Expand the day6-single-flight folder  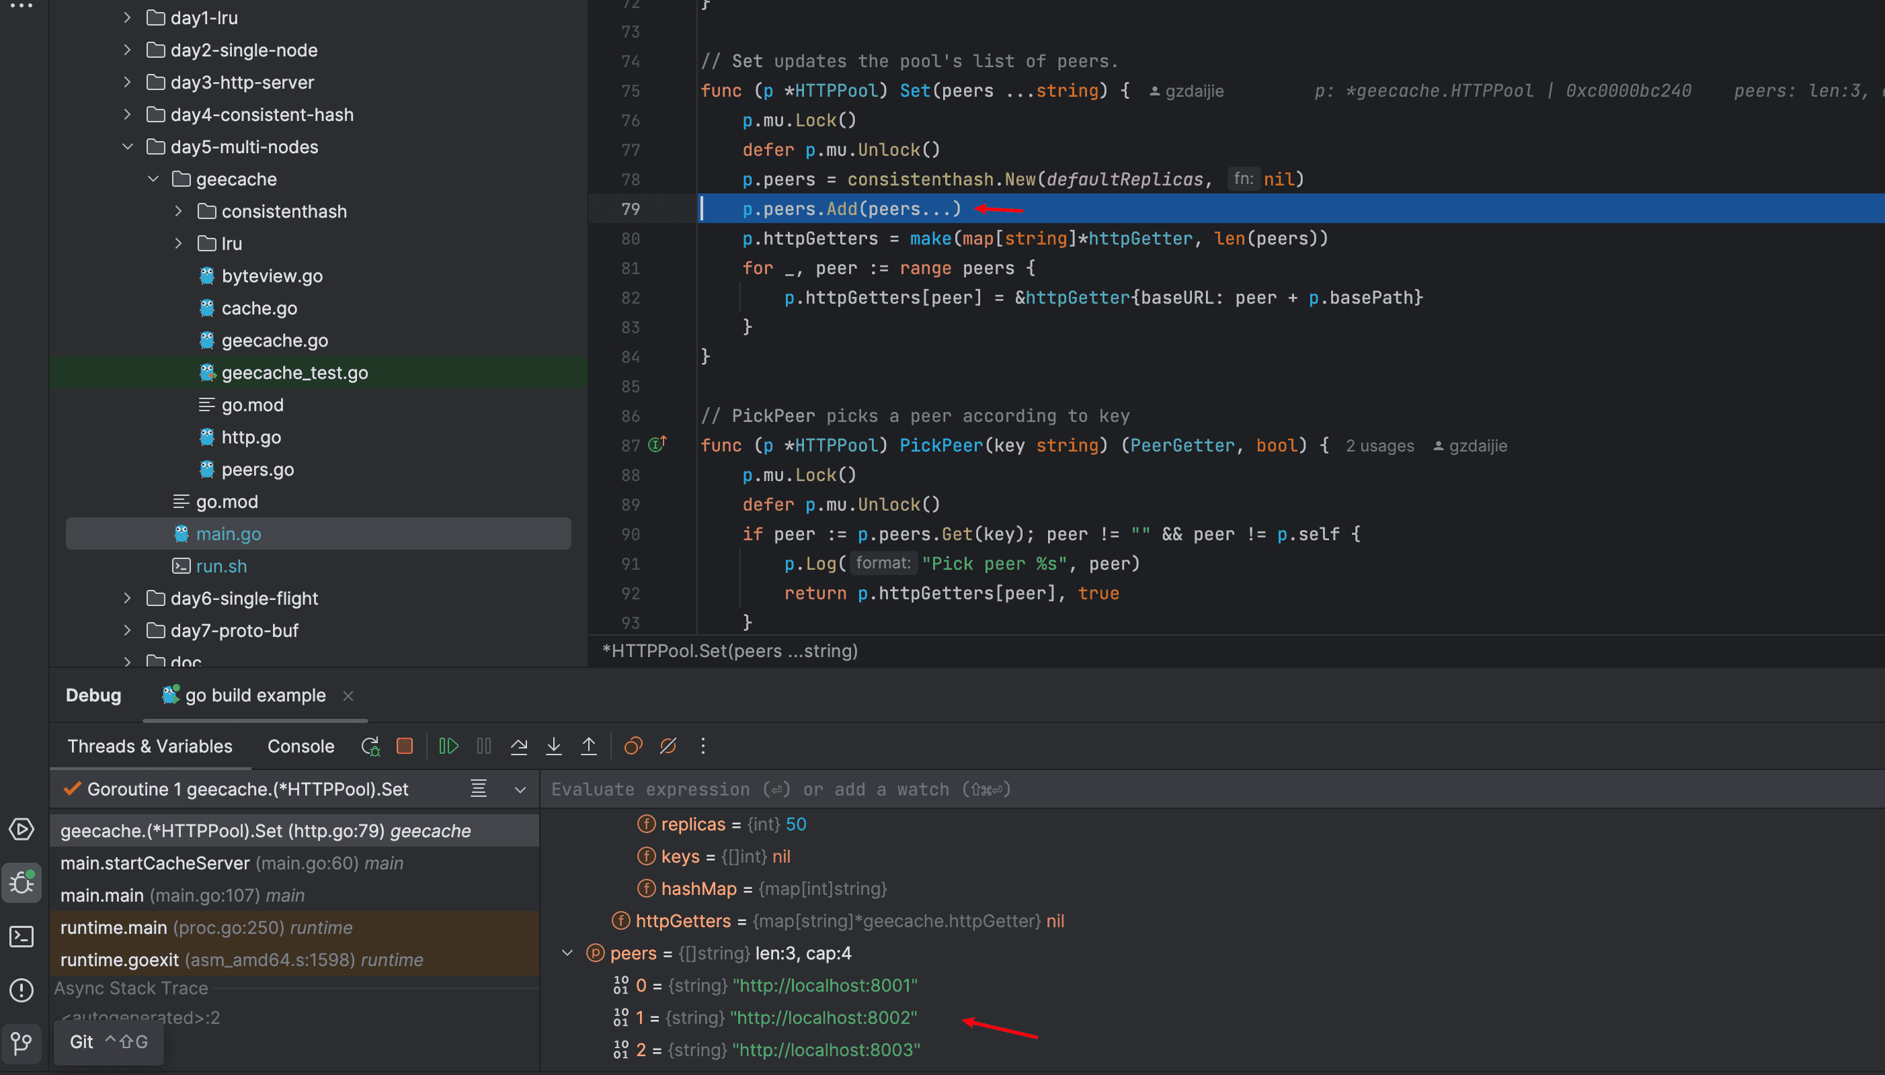coord(127,598)
